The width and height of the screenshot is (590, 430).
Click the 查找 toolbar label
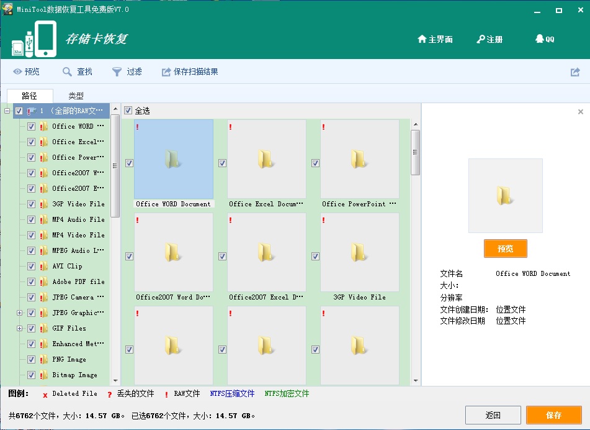(84, 71)
